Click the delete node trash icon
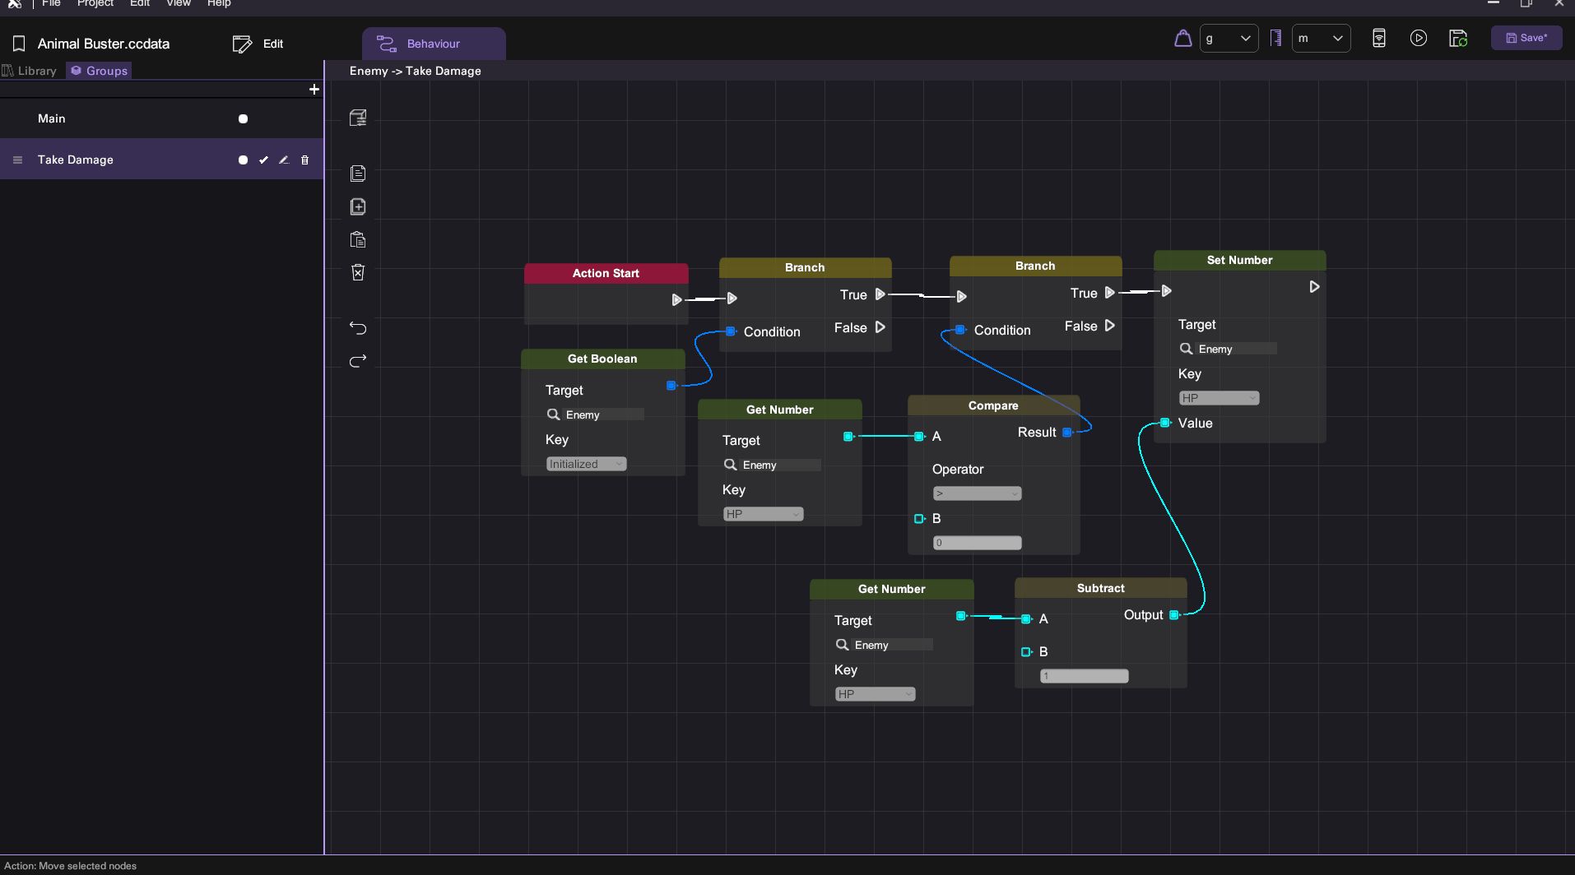Screen dimensions: 1575x875 point(358,272)
